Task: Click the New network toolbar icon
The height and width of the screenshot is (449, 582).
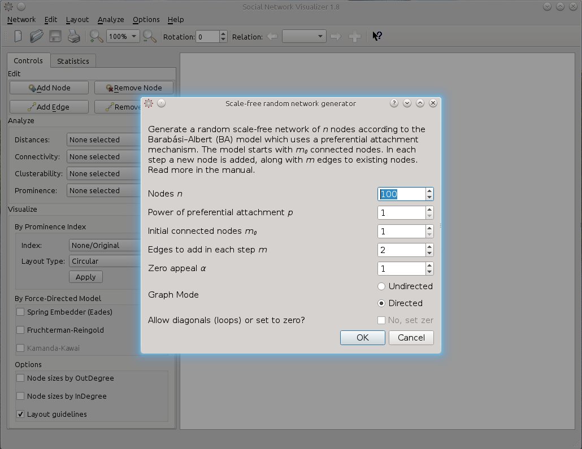Action: 18,36
